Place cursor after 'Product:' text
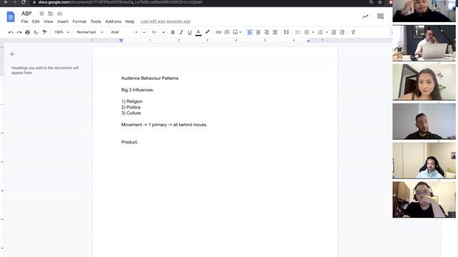458x257 pixels. (x=138, y=142)
